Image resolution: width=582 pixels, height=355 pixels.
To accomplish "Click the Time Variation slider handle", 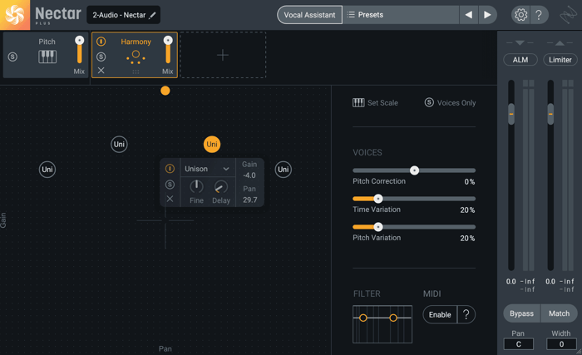I will 377,199.
